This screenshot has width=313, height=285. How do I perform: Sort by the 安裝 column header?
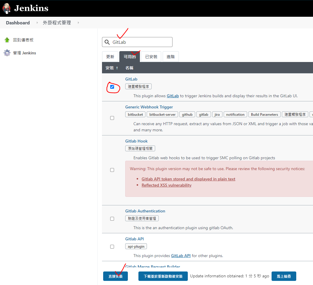(x=112, y=68)
